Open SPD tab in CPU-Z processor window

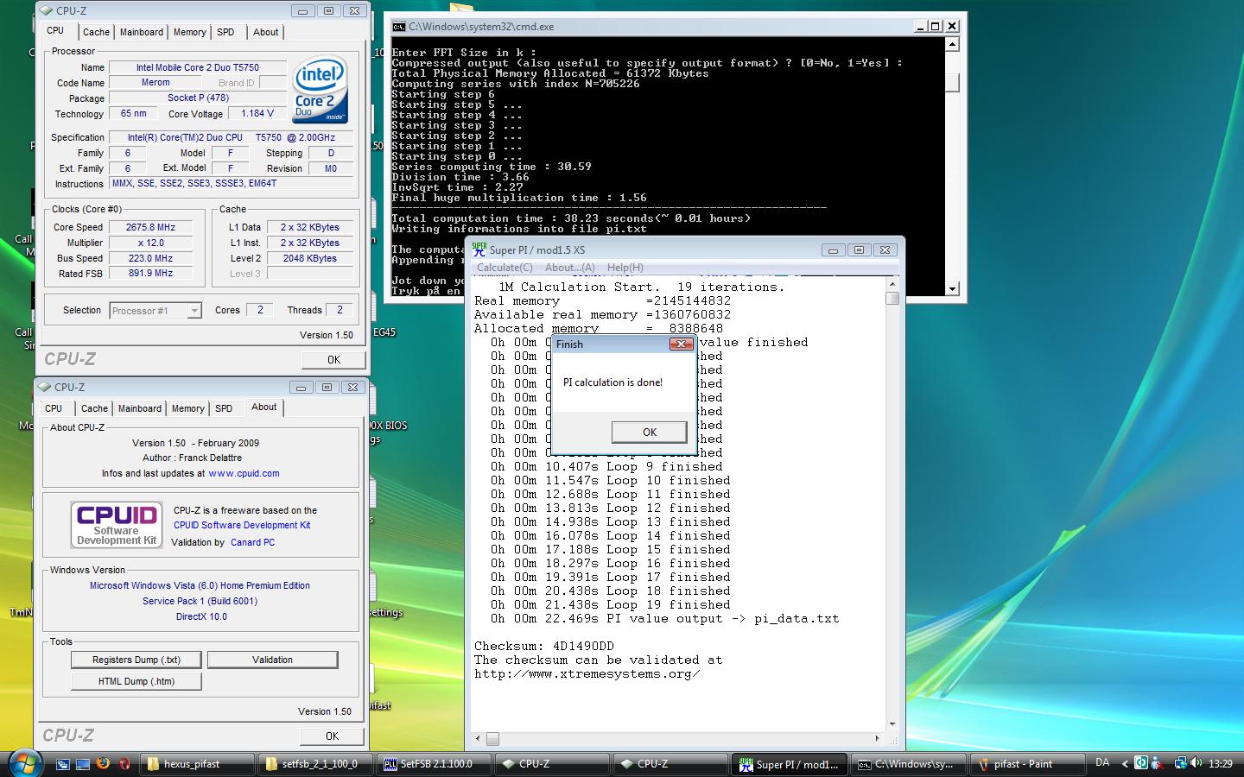click(225, 32)
